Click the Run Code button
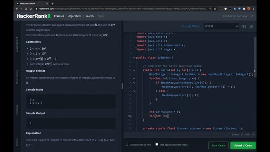The image size is (270, 152). pos(219,145)
